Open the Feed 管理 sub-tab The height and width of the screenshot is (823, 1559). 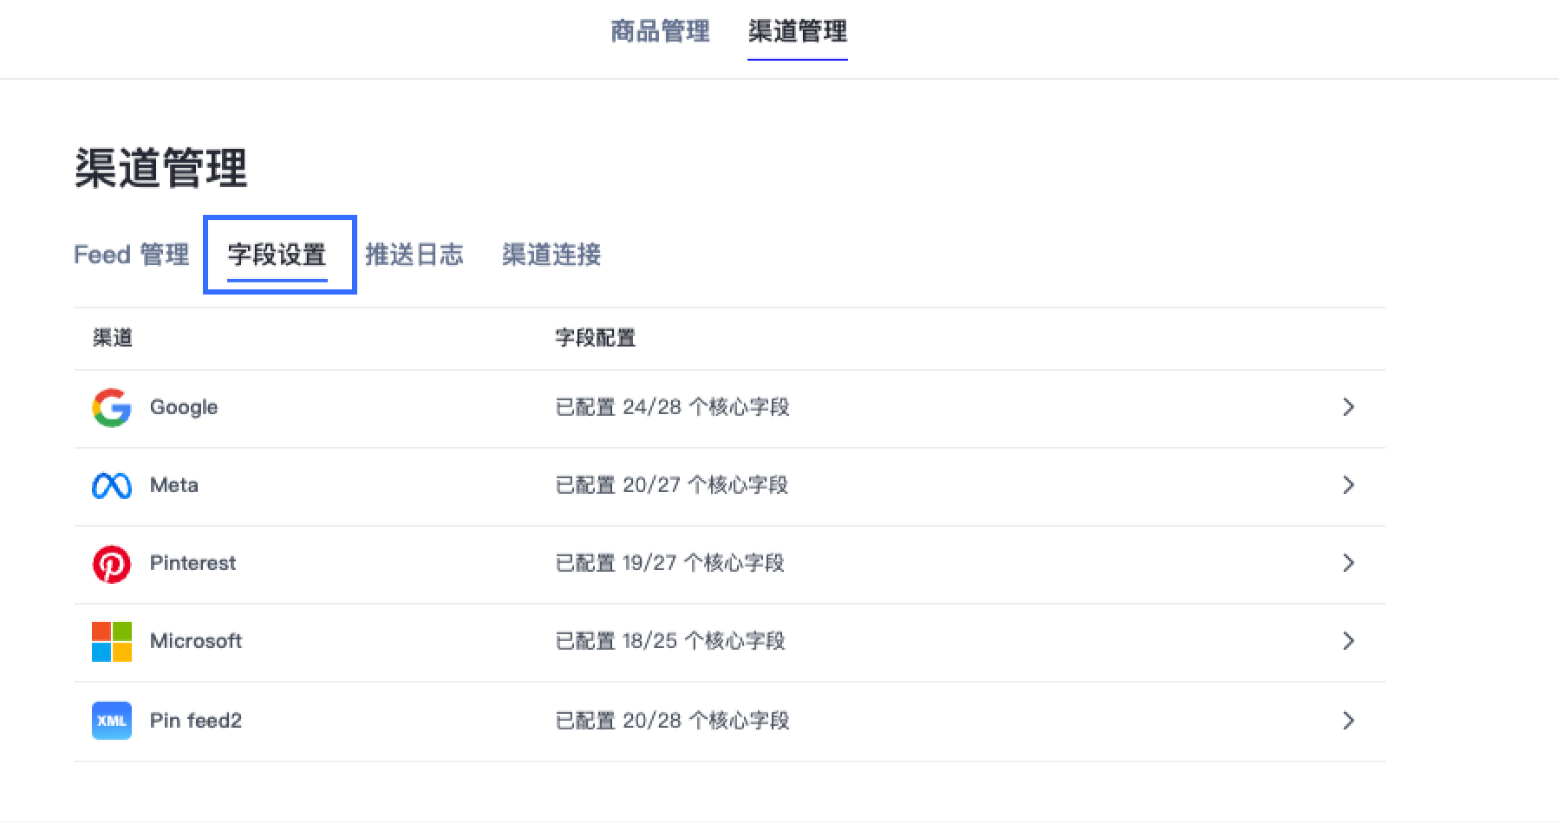(131, 255)
